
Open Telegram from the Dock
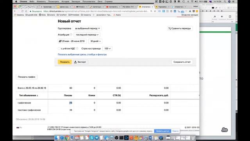(x=96, y=137)
